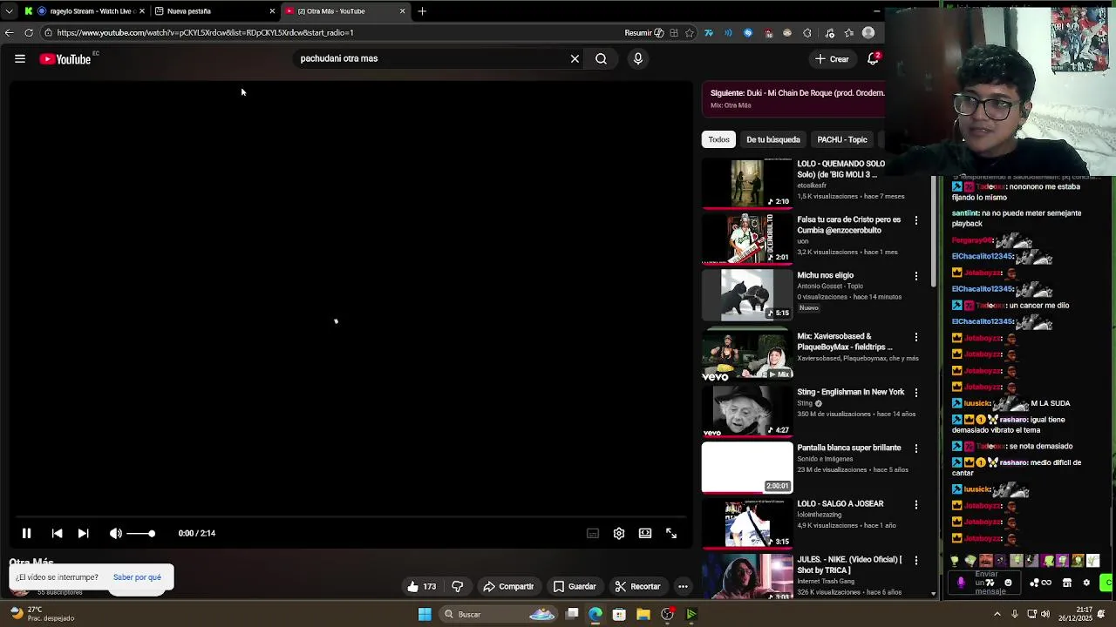The width and height of the screenshot is (1116, 627).
Task: Open browser profile avatar
Action: (868, 33)
